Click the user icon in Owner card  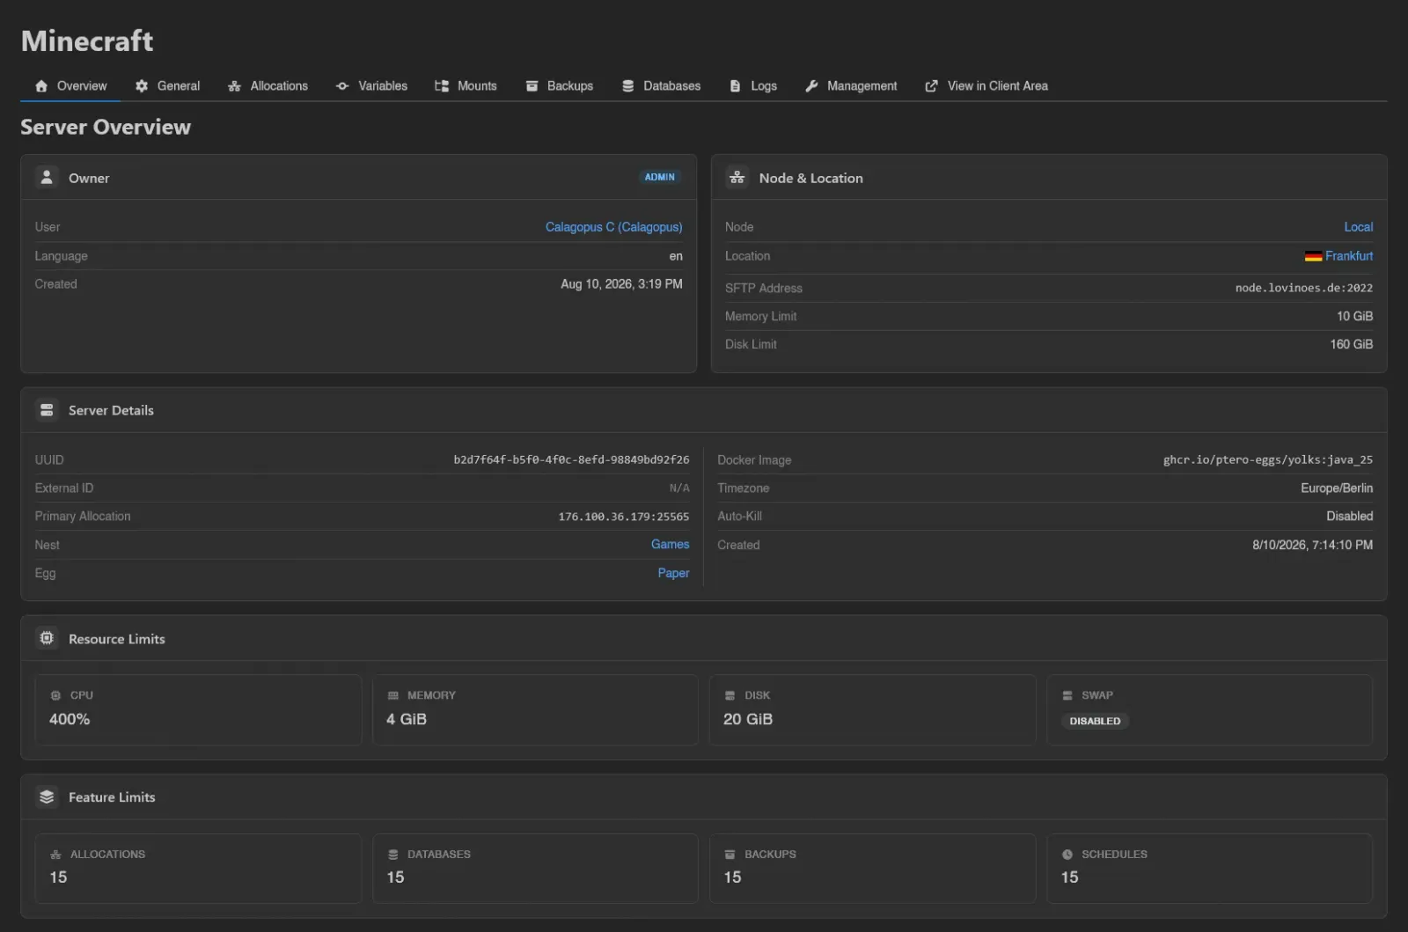tap(47, 177)
